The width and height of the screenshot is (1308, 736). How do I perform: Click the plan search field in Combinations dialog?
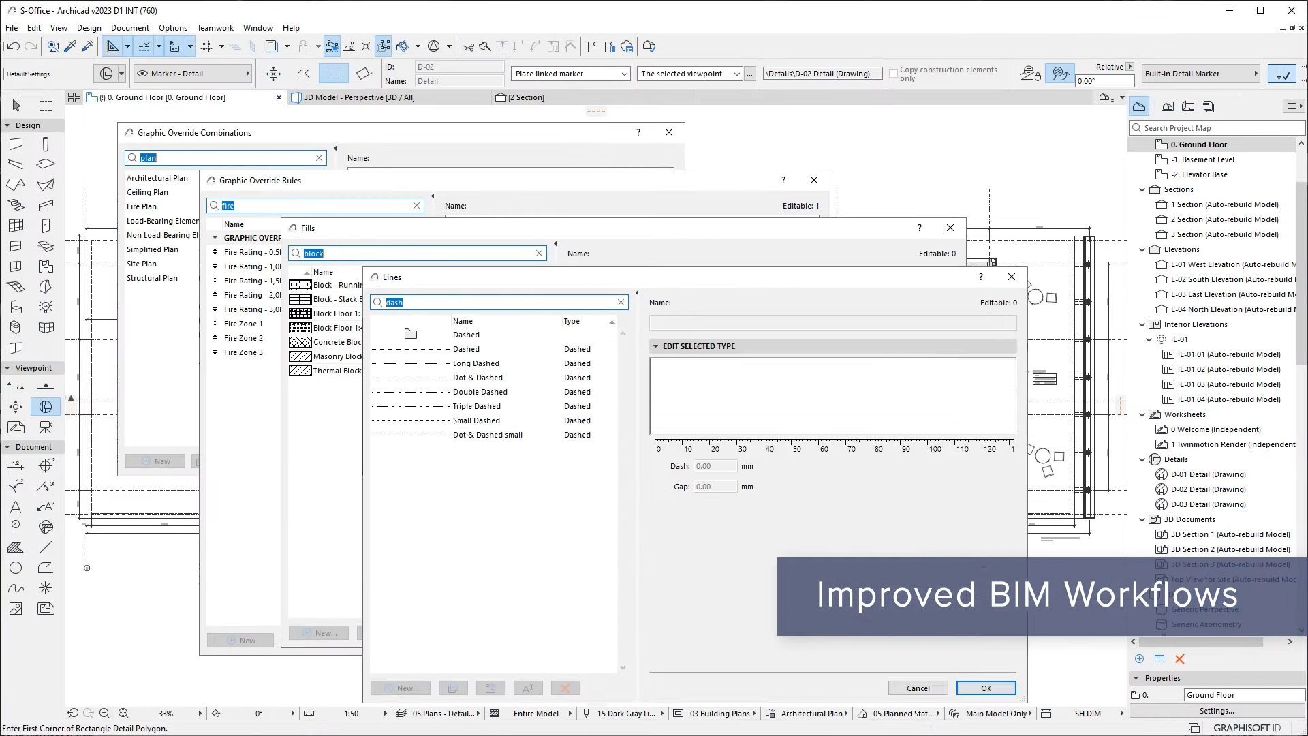[x=225, y=158]
